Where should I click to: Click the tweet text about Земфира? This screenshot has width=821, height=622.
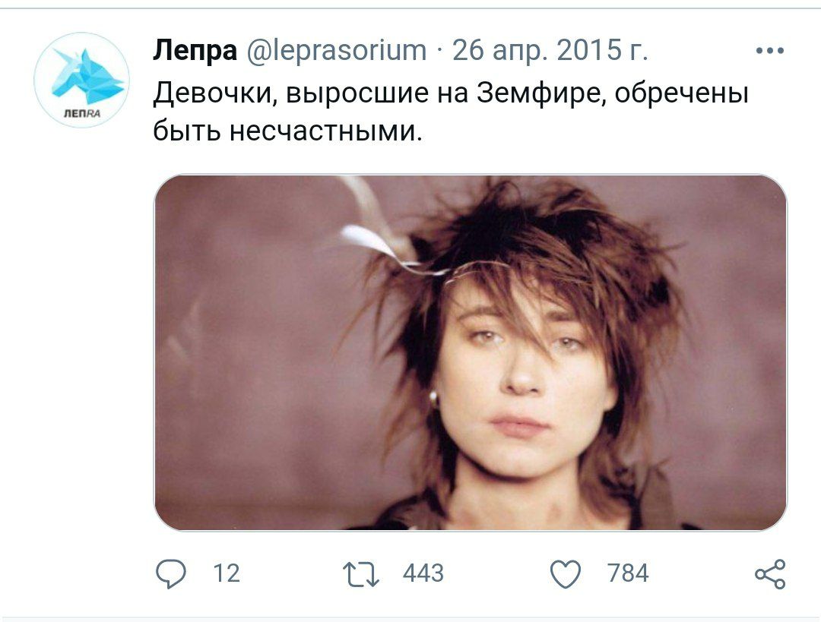(x=450, y=112)
